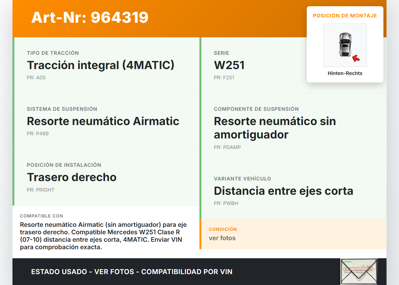This screenshot has height=285, width=399.
Task: Click the 'SERIE' label
Action: [x=222, y=53]
